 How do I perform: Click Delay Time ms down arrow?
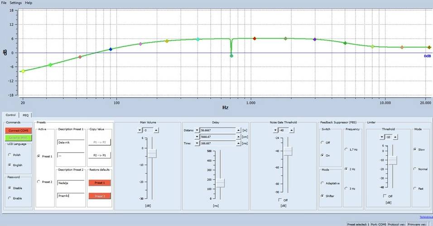click(197, 143)
